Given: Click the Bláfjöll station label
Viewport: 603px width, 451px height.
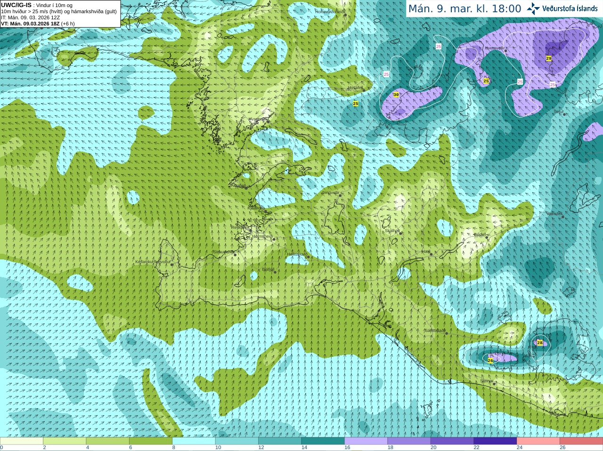Looking at the screenshot, I should 268,270.
